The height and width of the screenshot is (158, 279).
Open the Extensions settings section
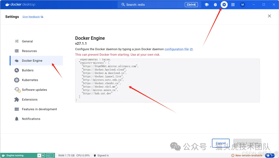tap(36, 100)
